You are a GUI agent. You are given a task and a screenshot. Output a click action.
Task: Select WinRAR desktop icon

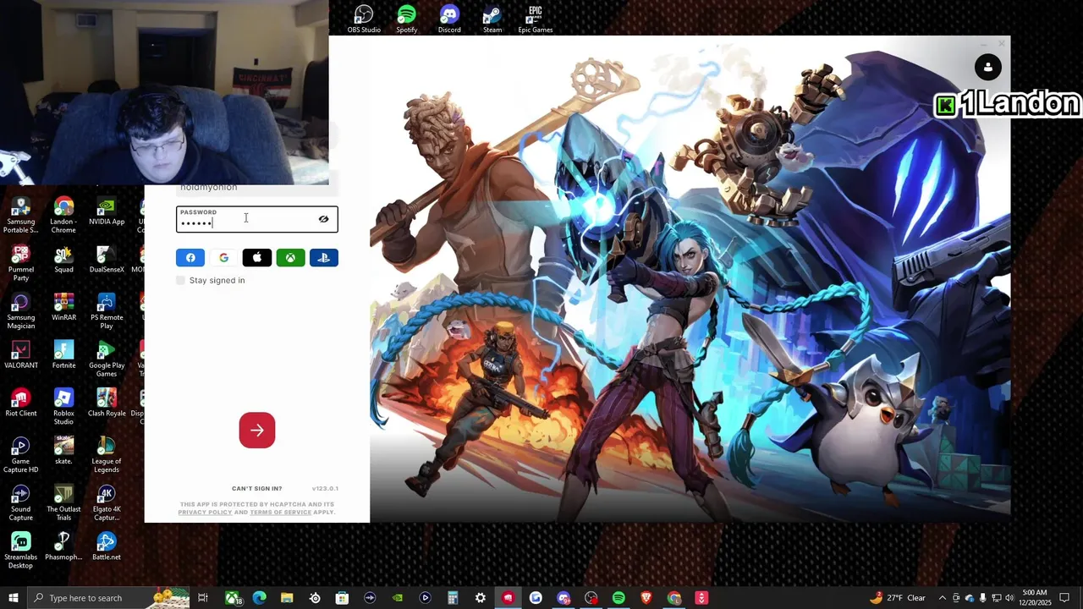[63, 308]
